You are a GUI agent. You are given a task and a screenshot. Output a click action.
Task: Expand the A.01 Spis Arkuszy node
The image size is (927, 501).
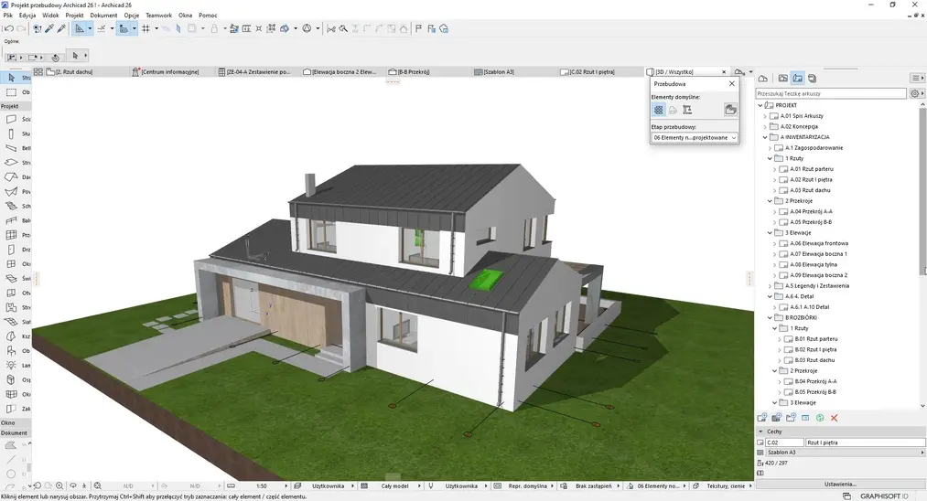[x=765, y=116]
